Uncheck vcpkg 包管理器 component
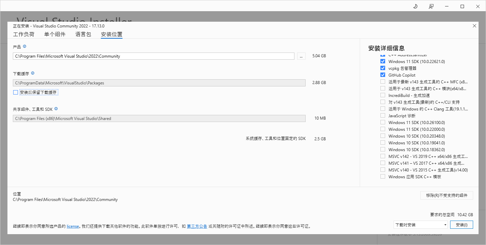486x245 pixels. (x=383, y=68)
